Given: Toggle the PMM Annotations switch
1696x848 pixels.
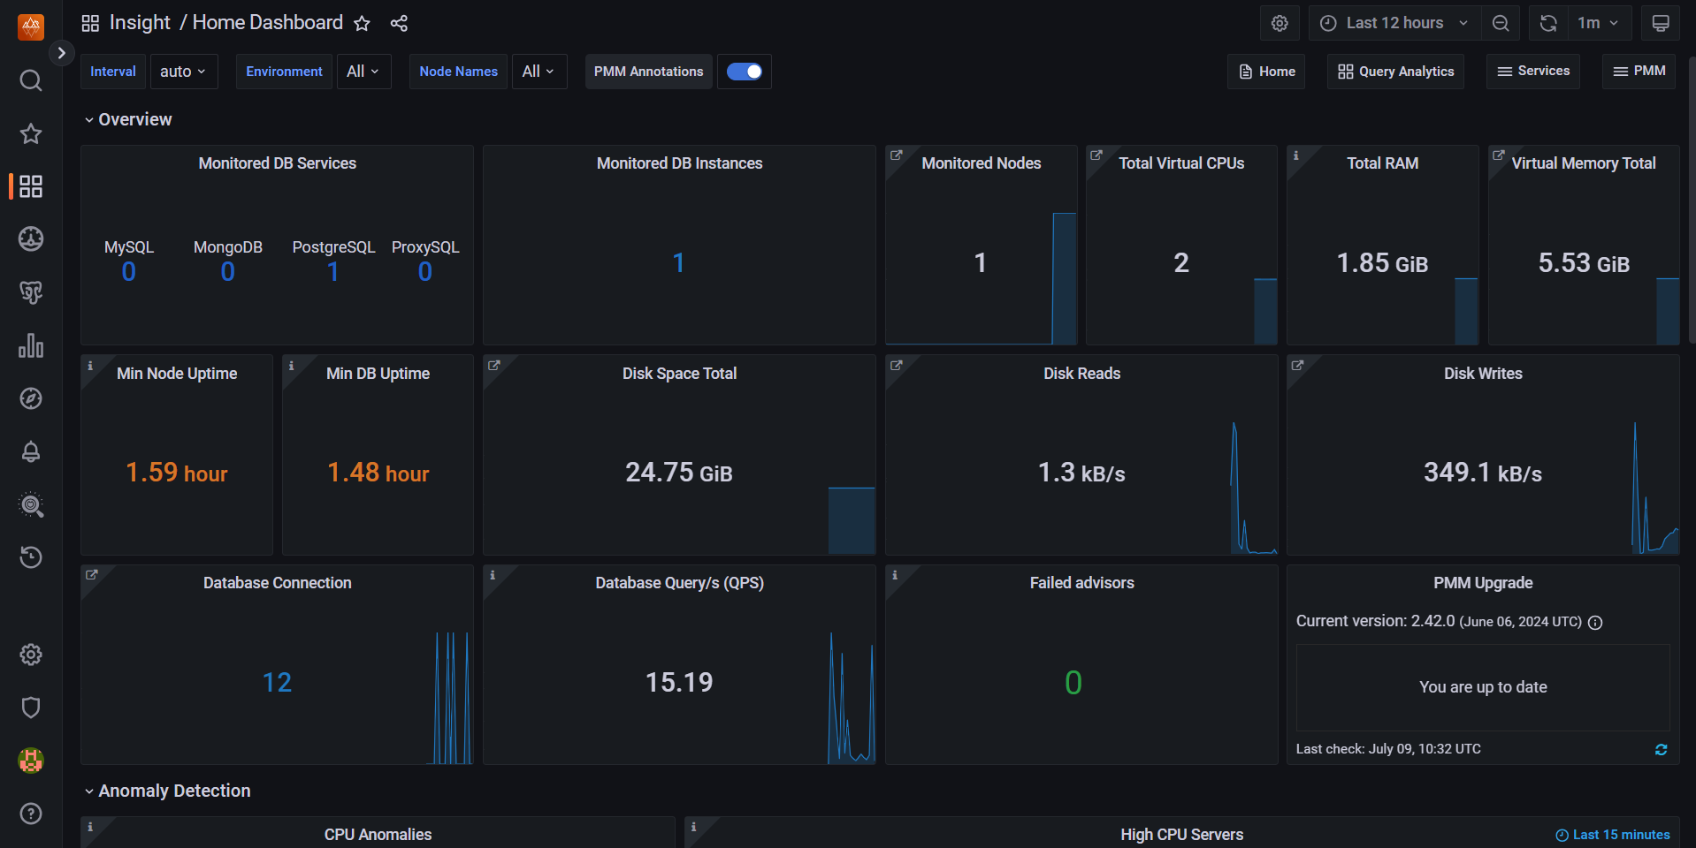Looking at the screenshot, I should click(x=744, y=72).
